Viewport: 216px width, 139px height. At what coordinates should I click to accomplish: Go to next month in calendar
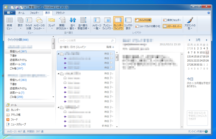207,40
